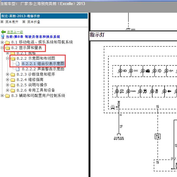Click the 当前:第8章 驾驶员信息和娱乐系统 heading
The image size is (177, 177).
[x=33, y=37]
